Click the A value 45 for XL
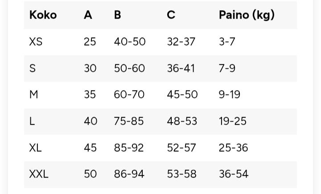This screenshot has width=321, height=194. [x=90, y=148]
